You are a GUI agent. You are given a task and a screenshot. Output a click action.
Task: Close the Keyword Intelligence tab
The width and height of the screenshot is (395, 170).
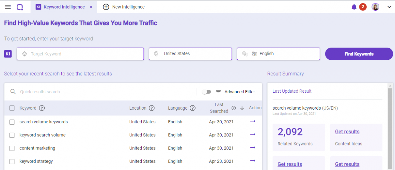tap(91, 7)
